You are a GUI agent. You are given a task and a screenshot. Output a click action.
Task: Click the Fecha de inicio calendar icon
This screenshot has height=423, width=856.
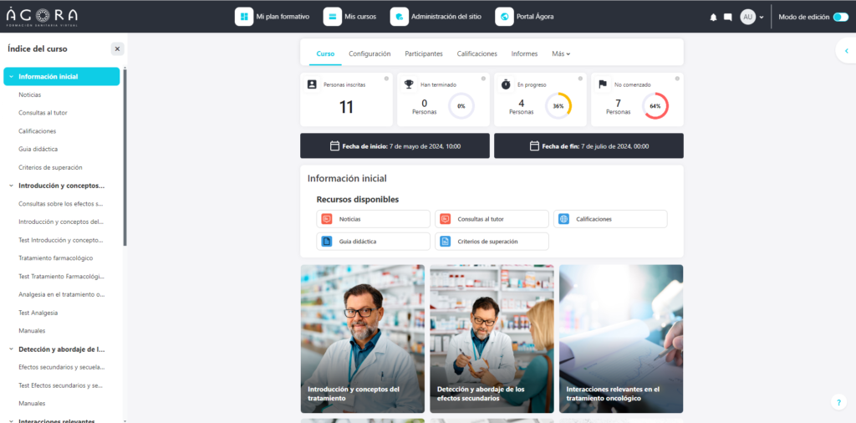334,145
